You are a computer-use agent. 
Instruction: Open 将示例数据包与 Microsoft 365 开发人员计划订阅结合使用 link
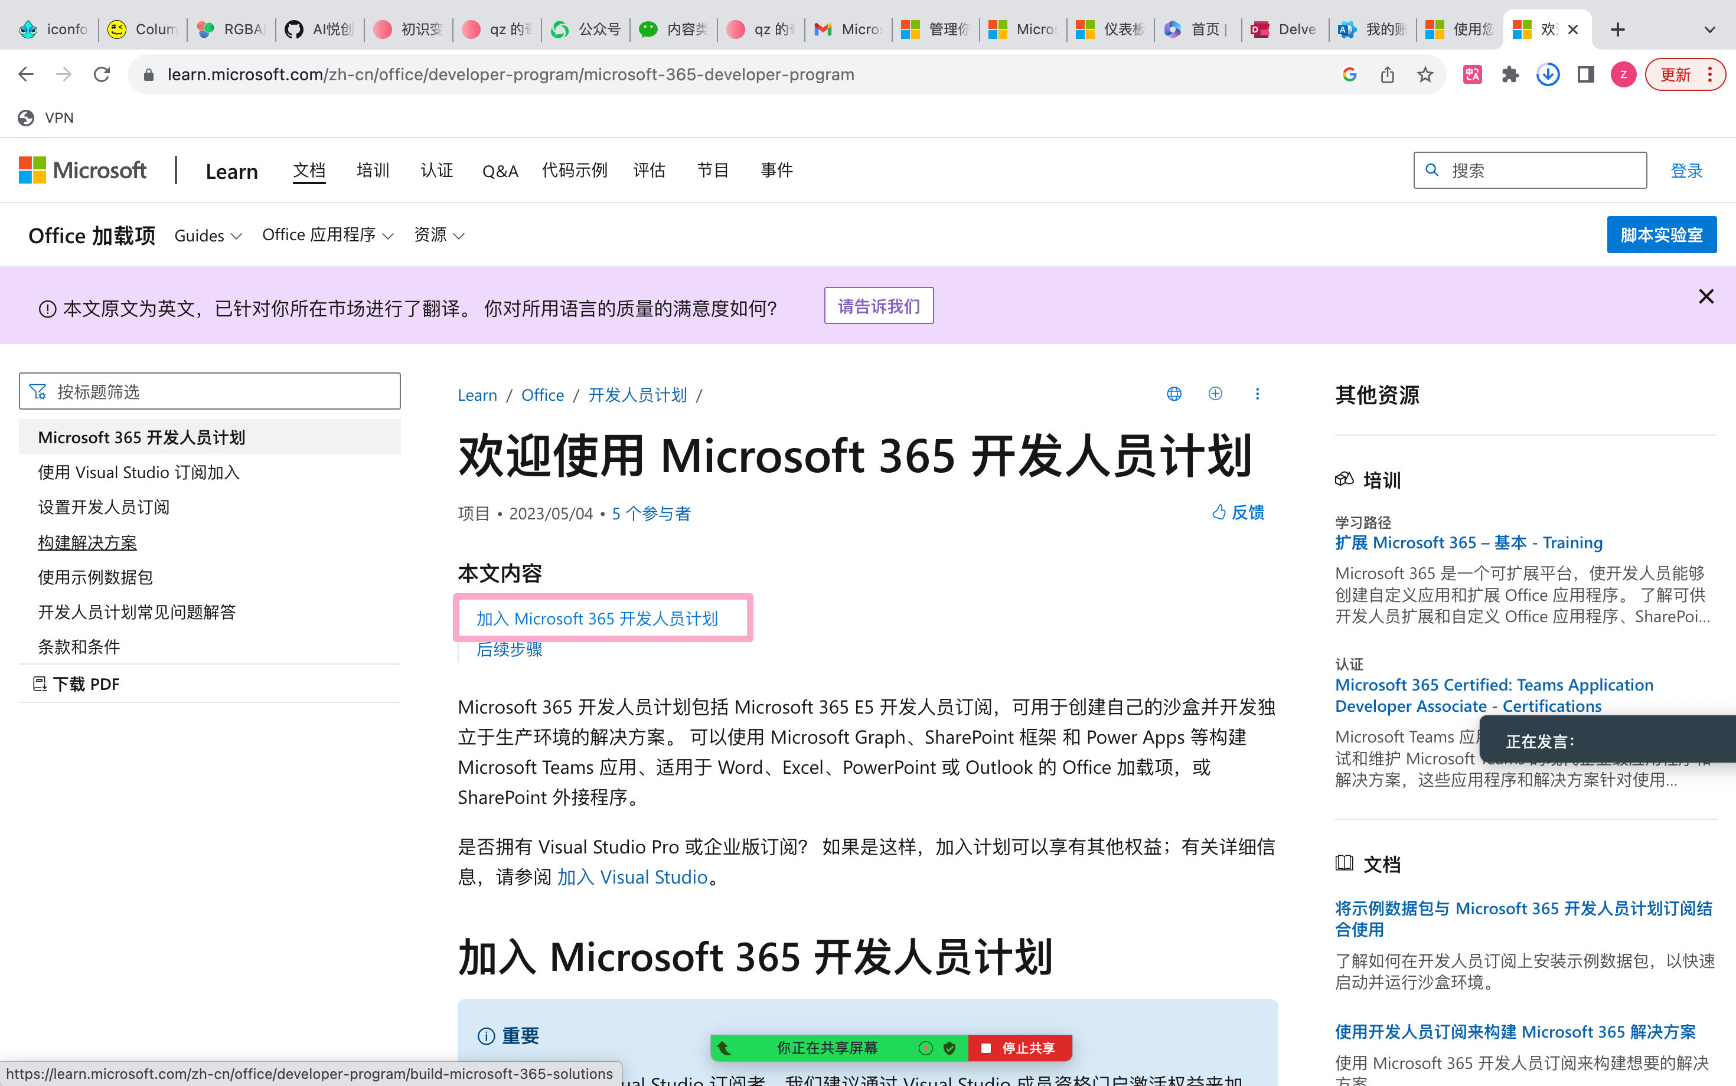tap(1523, 918)
